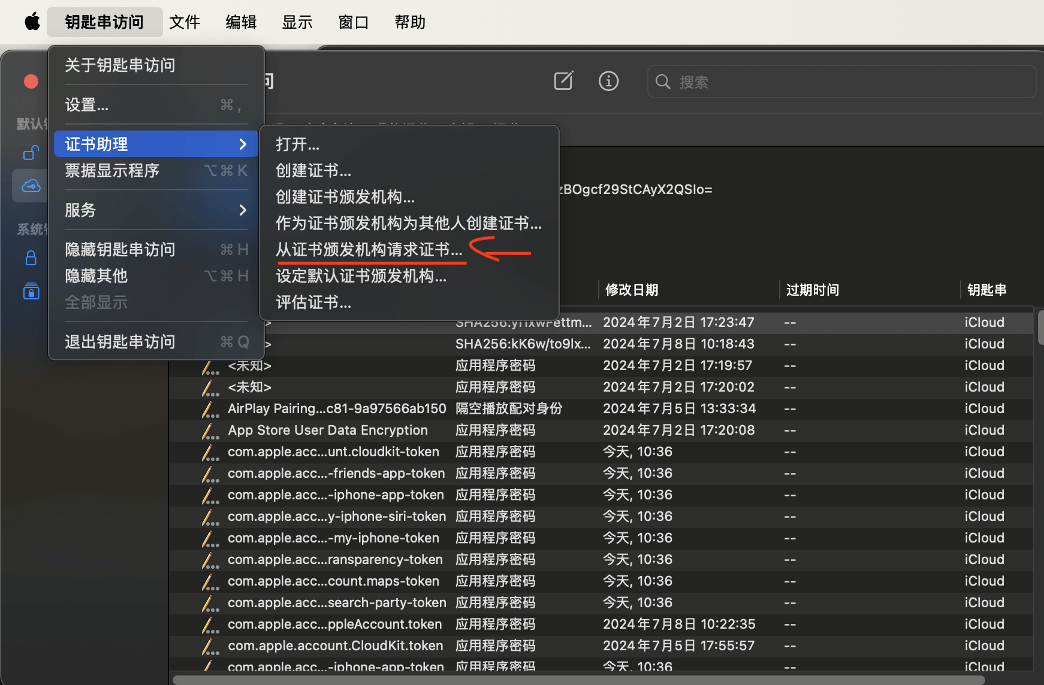
Task: Click the horizontal scrollbar at bottom
Action: click(578, 680)
